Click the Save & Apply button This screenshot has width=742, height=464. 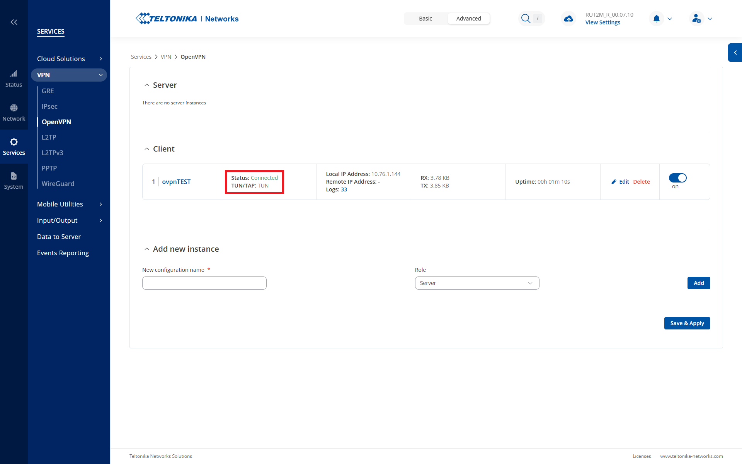[x=687, y=323]
